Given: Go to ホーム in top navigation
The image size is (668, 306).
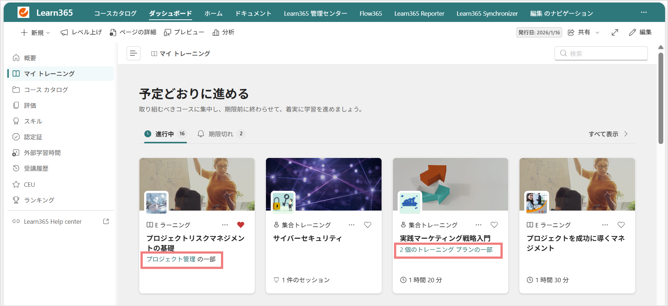Looking at the screenshot, I should click(x=213, y=14).
